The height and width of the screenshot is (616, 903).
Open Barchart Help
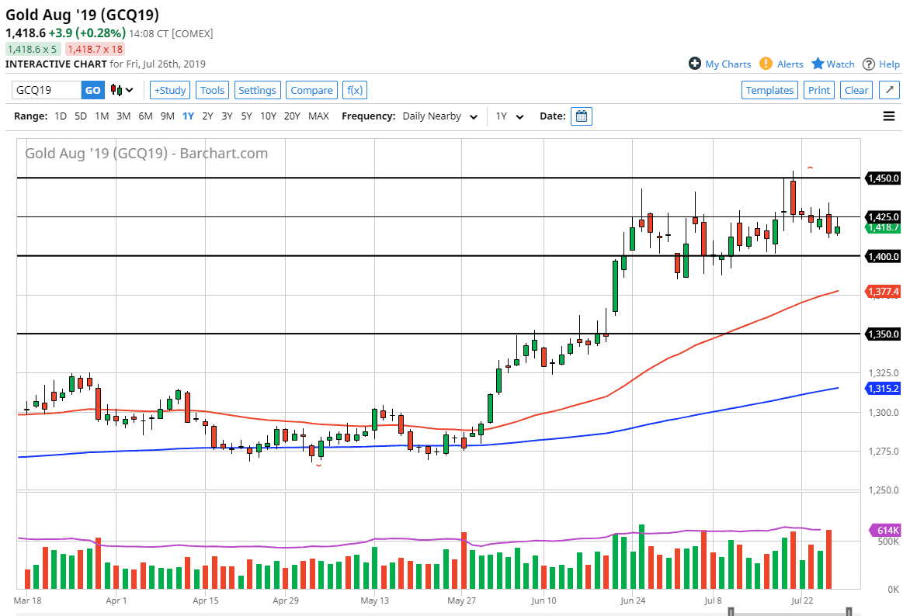885,64
